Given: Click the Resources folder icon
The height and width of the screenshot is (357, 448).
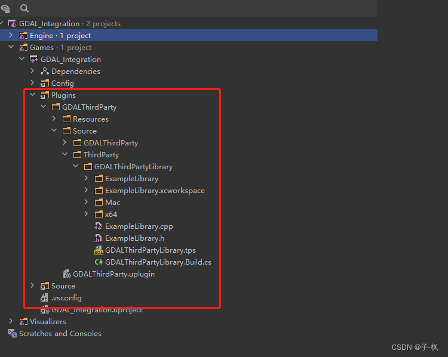Looking at the screenshot, I should [66, 119].
